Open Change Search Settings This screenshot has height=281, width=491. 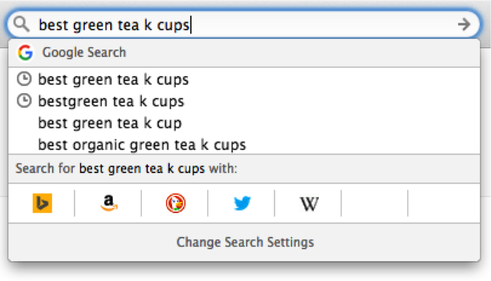[245, 242]
